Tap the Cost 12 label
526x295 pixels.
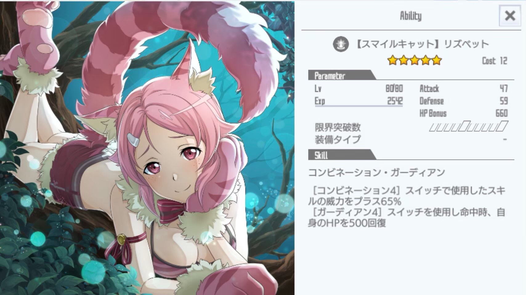tap(495, 61)
